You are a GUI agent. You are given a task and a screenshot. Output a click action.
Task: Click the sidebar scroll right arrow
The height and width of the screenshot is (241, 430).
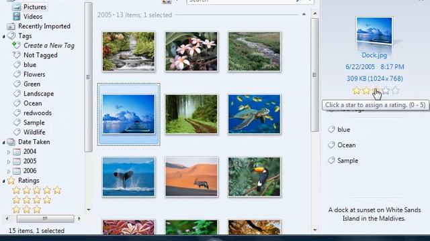(79, 219)
